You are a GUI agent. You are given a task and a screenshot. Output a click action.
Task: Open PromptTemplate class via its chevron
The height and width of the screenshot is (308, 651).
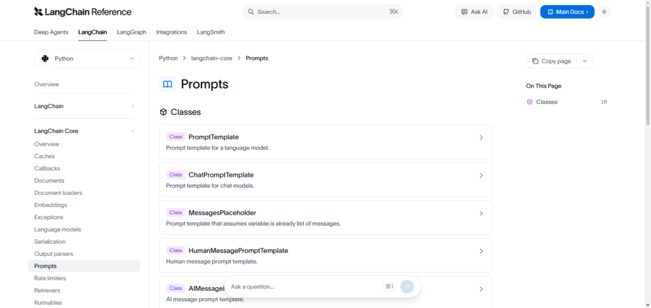click(481, 138)
